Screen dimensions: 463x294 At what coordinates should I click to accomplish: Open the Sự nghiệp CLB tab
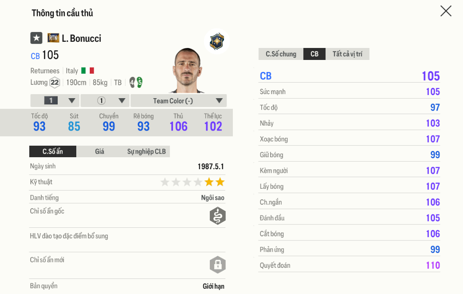pos(146,151)
